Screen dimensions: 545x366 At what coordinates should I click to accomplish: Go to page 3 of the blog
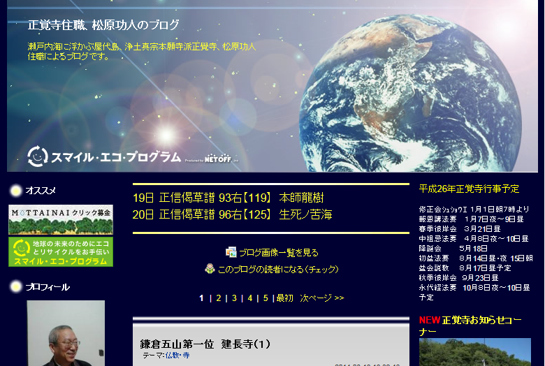[234, 298]
